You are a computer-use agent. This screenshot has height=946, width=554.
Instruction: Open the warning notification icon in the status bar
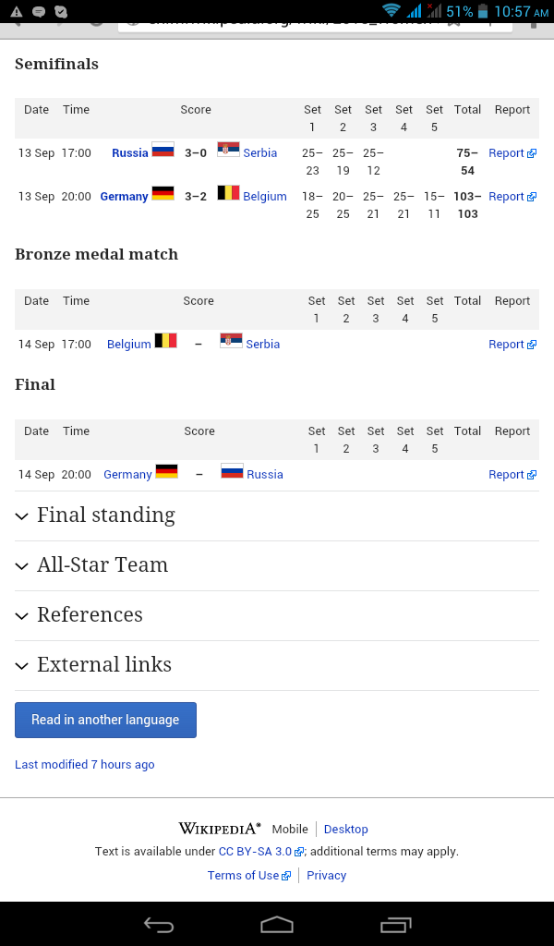(17, 11)
